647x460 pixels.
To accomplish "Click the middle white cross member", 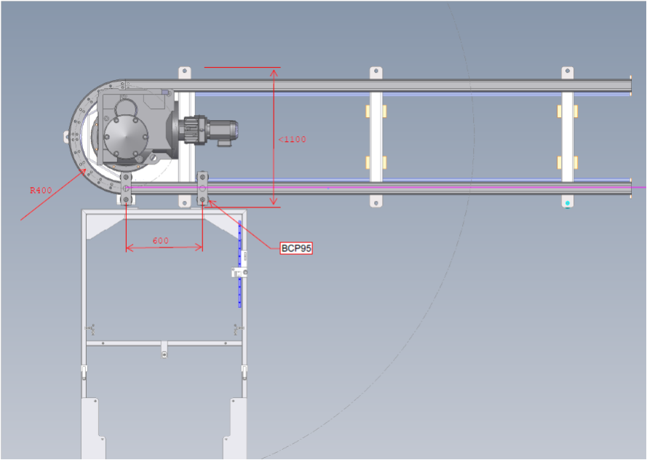I will pyautogui.click(x=376, y=137).
